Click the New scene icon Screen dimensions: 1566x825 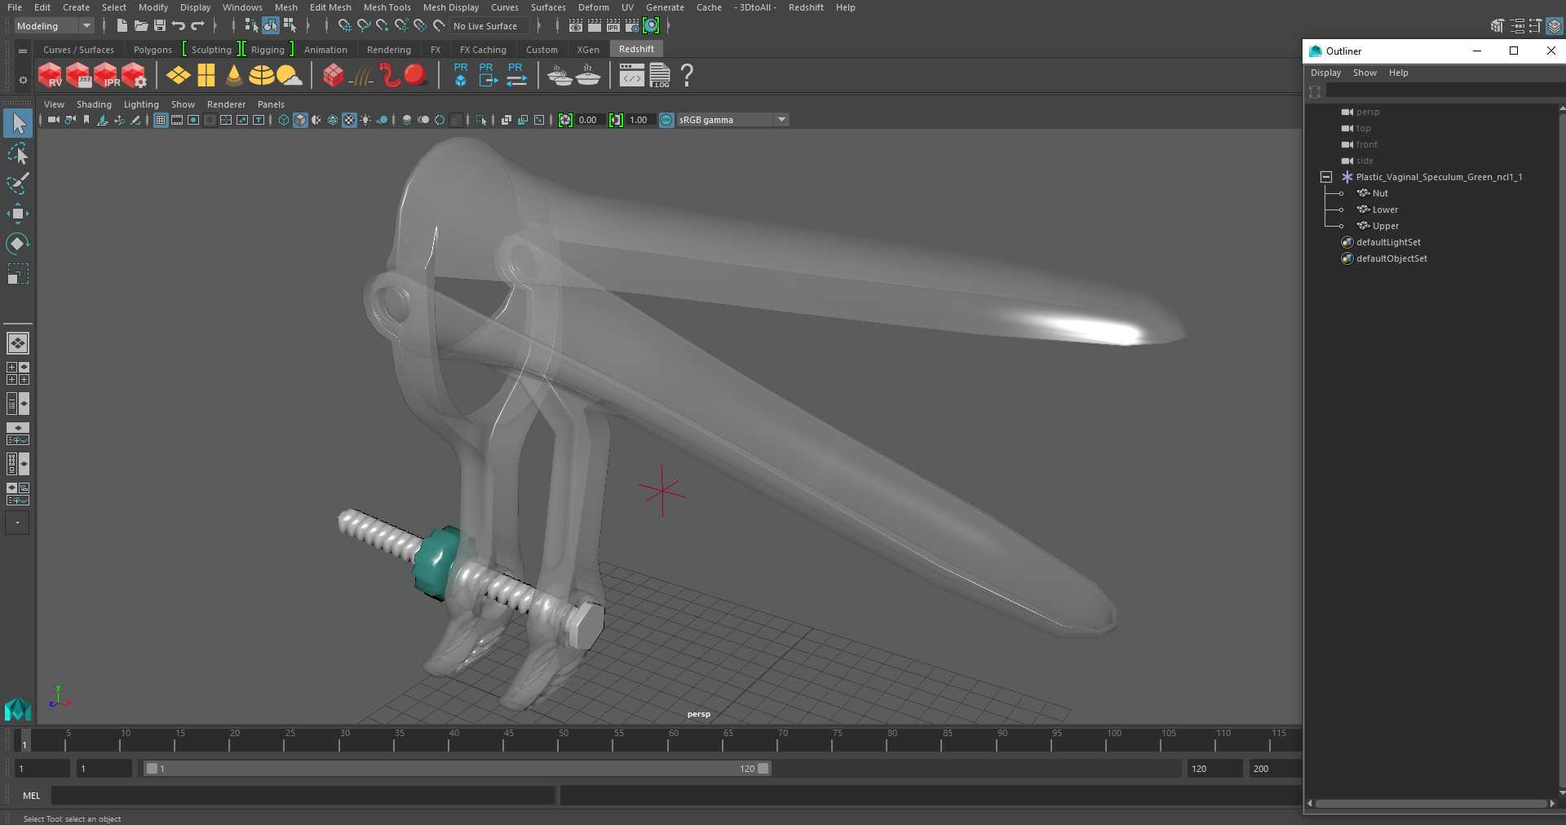[x=122, y=26]
